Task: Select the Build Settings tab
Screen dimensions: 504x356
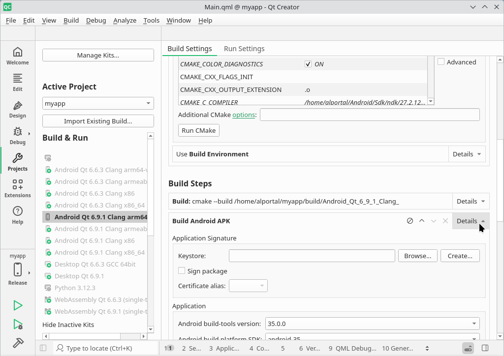Action: coord(189,49)
